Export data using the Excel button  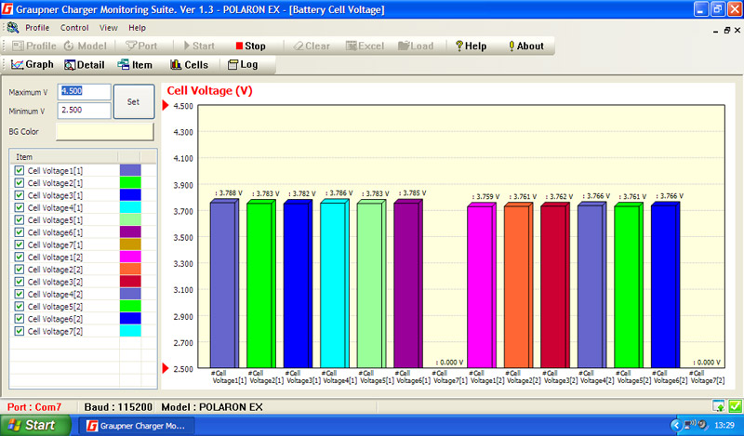pyautogui.click(x=365, y=46)
